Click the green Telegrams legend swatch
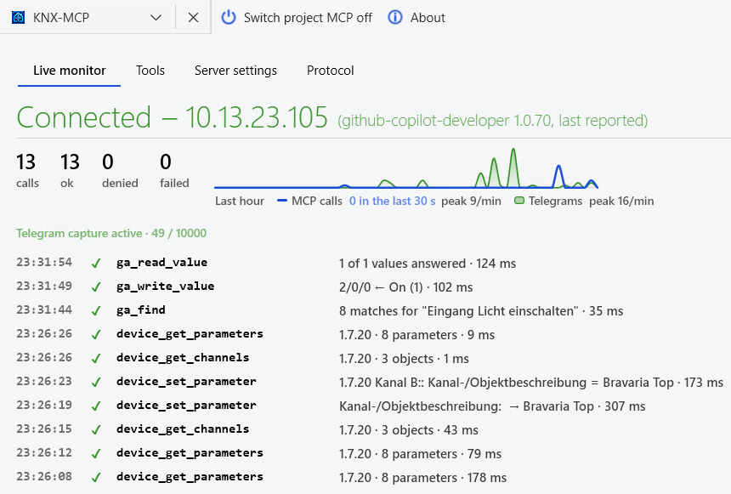This screenshot has height=494, width=731. (518, 201)
